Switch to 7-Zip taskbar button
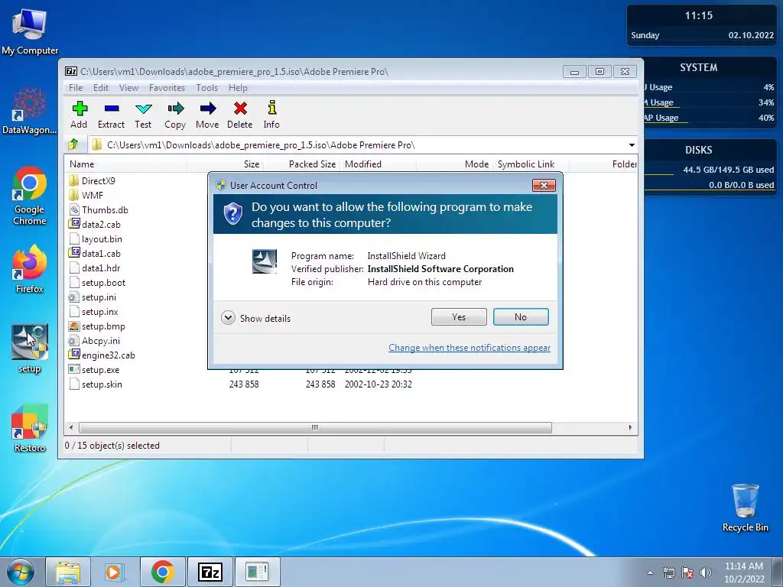This screenshot has width=783, height=587. [210, 572]
